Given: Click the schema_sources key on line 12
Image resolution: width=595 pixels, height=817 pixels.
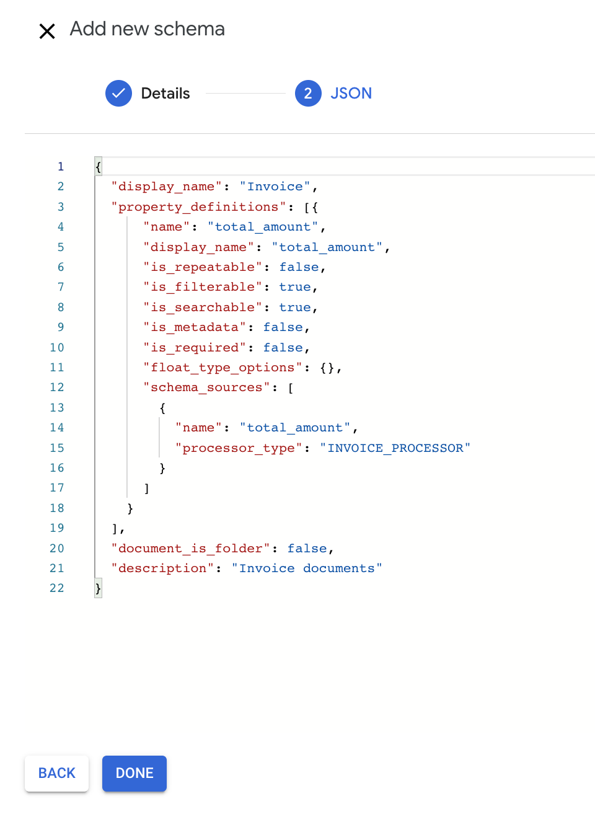Looking at the screenshot, I should (206, 387).
